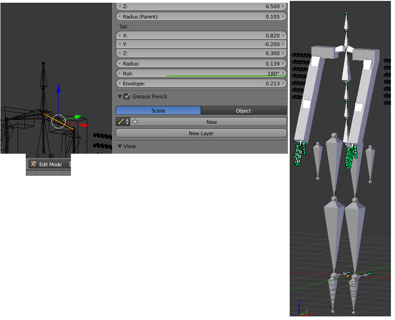Click the green Y-axis manipulator handle
Screen dimensions: 395x320
tap(78, 117)
